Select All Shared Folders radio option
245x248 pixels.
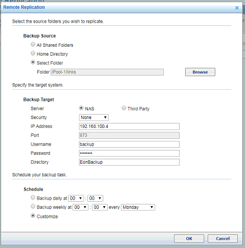tap(33, 44)
